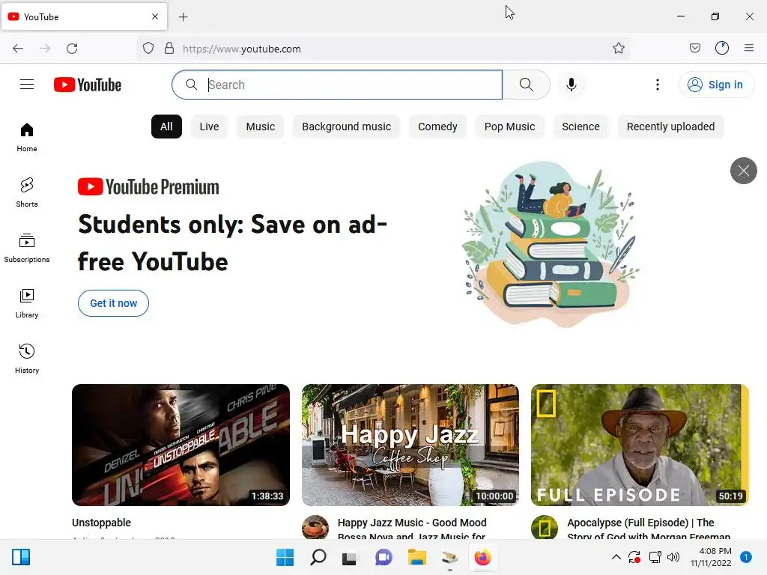Open File Explorer from the taskbar
767x575 pixels.
pos(416,557)
